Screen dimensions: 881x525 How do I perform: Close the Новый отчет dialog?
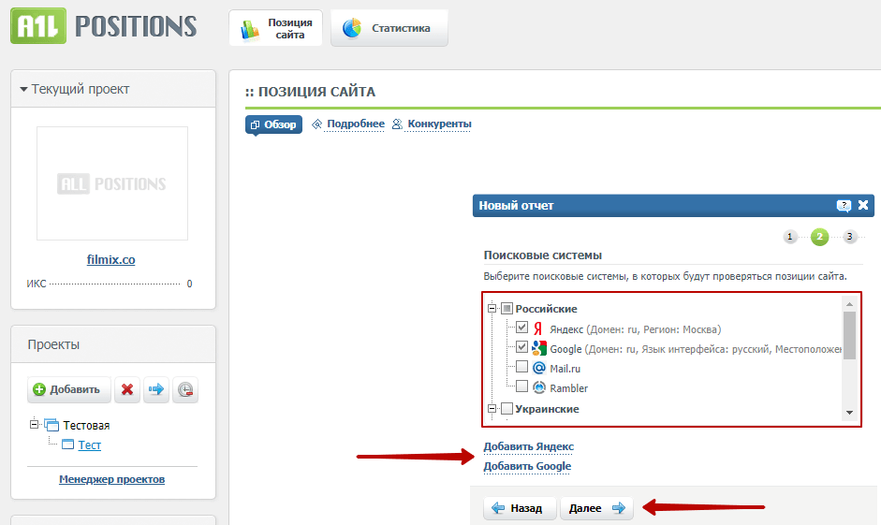click(863, 205)
